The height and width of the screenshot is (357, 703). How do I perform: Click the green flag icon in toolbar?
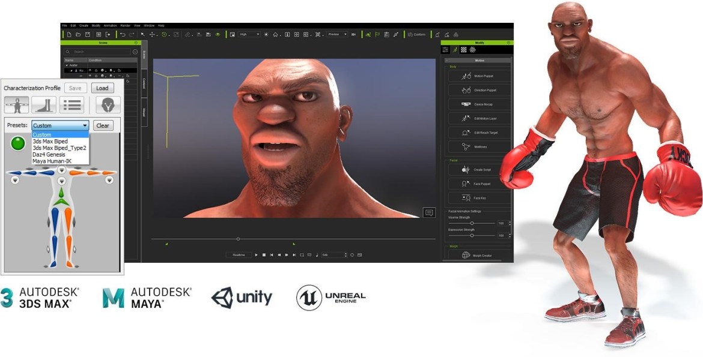[x=377, y=34]
